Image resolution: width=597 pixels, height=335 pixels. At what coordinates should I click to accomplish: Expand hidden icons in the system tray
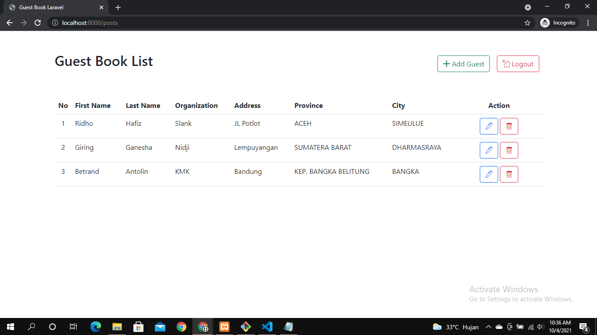(489, 326)
